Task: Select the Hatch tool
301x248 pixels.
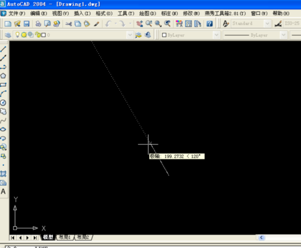Action: (3, 174)
